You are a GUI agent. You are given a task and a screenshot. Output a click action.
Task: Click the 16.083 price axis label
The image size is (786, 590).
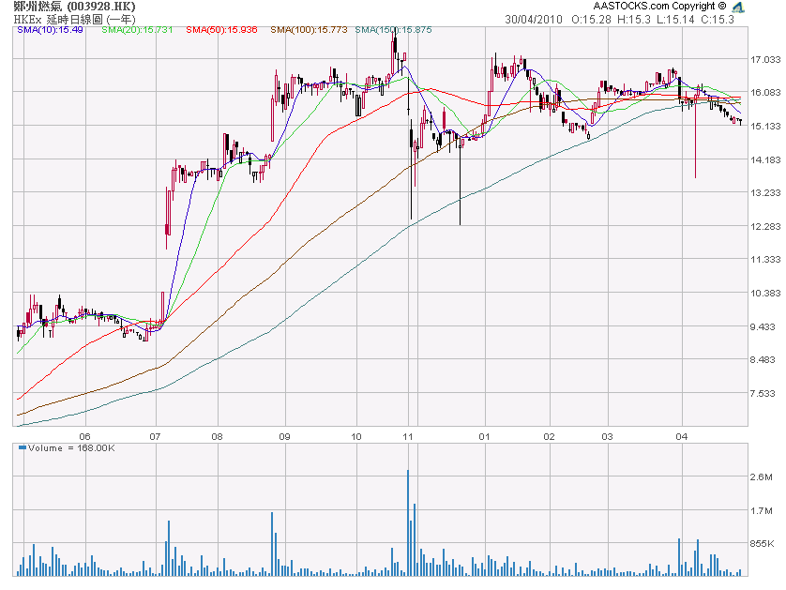point(765,92)
